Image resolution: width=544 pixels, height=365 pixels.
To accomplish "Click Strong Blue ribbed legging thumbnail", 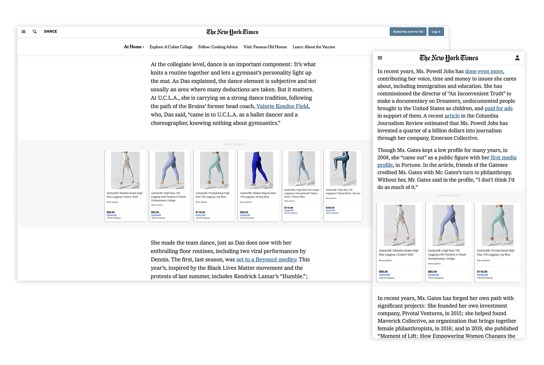I will point(258,170).
